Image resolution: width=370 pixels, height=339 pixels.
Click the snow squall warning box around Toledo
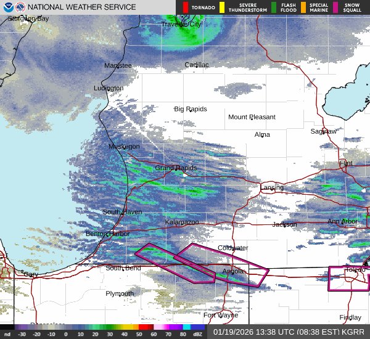[x=348, y=277]
